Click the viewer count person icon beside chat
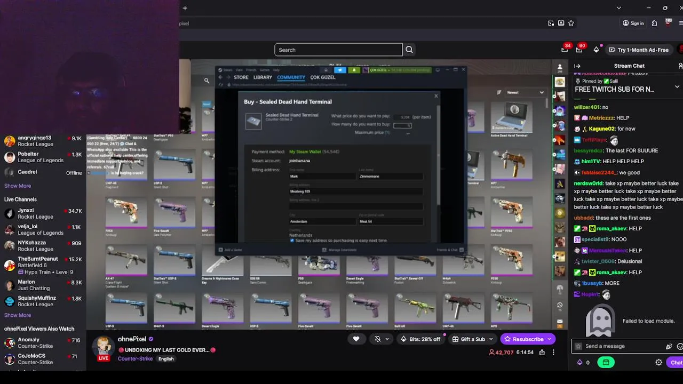The height and width of the screenshot is (384, 683). [x=560, y=67]
